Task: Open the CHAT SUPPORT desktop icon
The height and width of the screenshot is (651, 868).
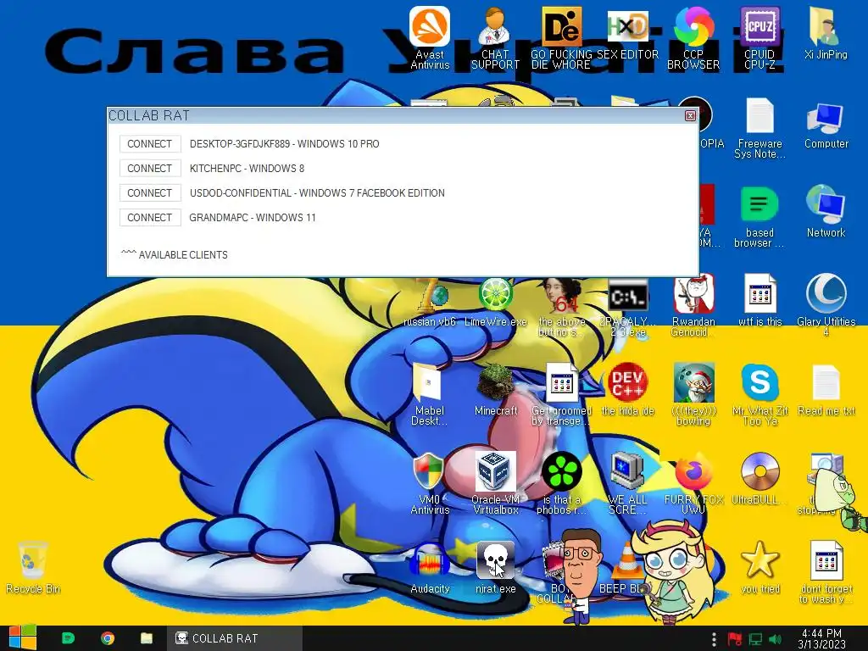Action: pyautogui.click(x=495, y=37)
